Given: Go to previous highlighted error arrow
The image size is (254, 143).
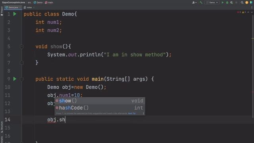Looking at the screenshot, I should pos(248,12).
